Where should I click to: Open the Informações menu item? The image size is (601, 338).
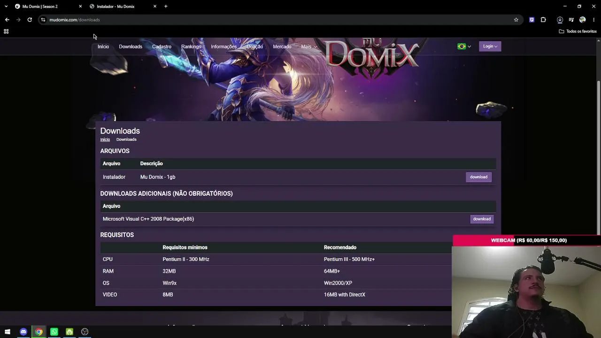(223, 46)
